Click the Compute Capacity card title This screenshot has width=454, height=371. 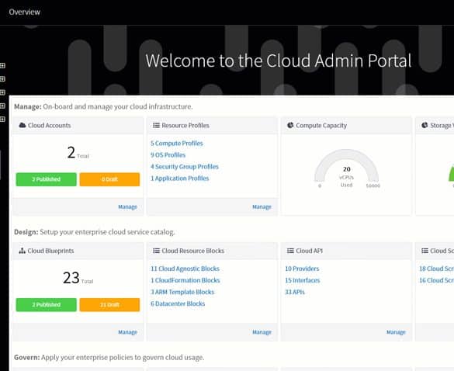tap(321, 126)
